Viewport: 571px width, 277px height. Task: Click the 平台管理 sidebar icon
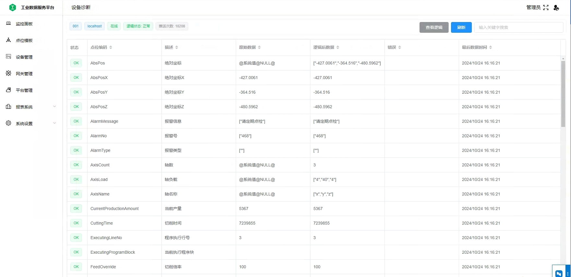[8, 90]
